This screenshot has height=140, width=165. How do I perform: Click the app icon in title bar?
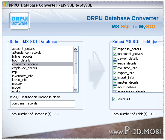click(x=5, y=4)
